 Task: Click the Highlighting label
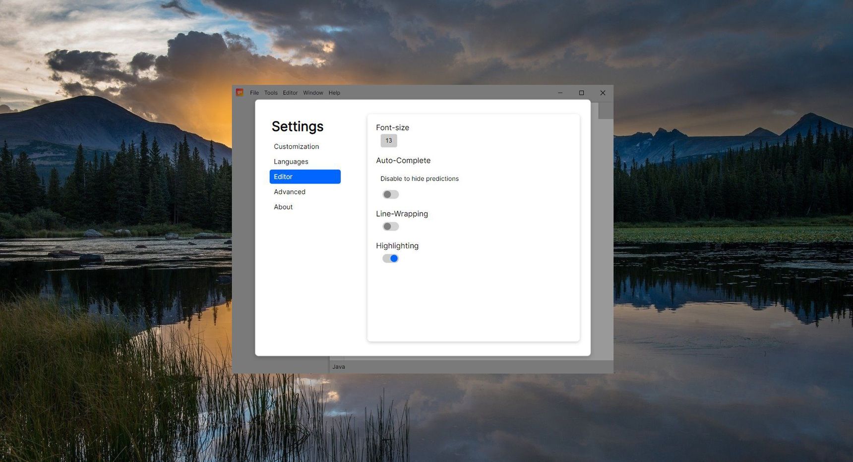397,246
